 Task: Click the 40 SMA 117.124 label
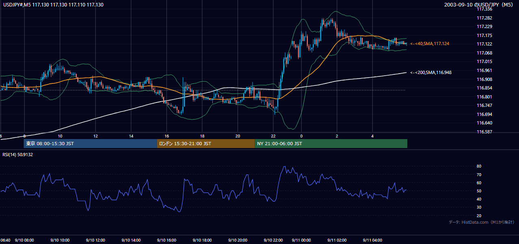[430, 44]
